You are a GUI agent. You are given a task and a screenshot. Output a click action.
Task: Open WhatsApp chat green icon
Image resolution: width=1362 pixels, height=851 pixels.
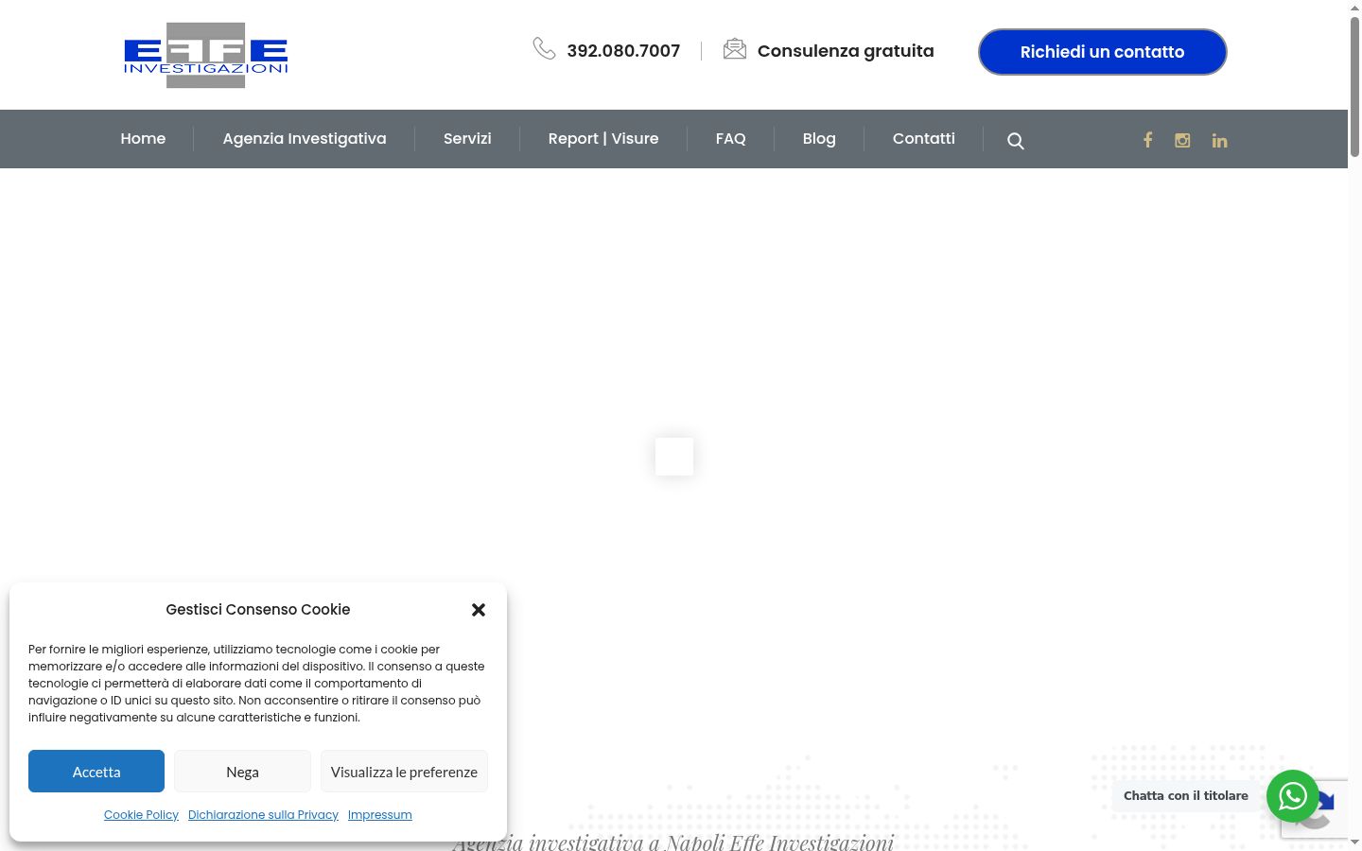[1293, 796]
